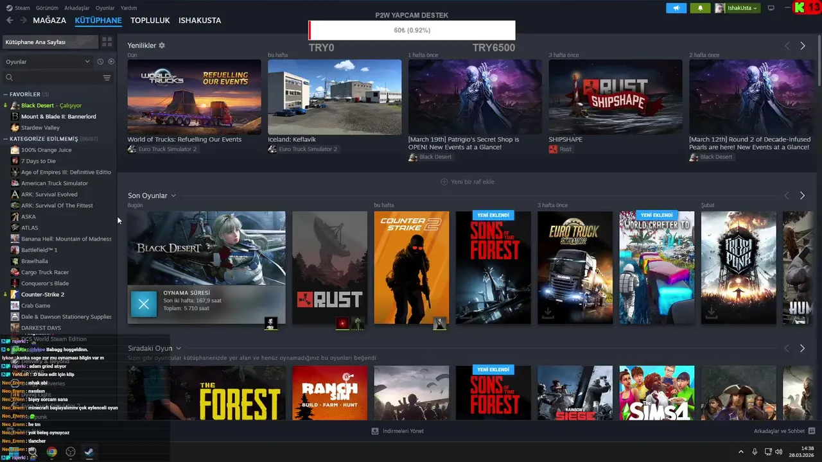Click the plus icon of Yeni bir raf ekle
Screen dimensions: 822x462
pyautogui.click(x=444, y=182)
